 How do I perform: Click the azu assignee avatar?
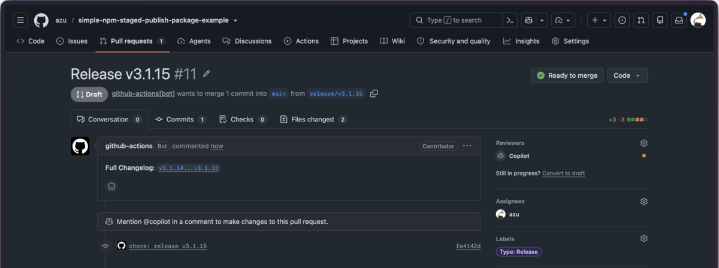(x=501, y=214)
